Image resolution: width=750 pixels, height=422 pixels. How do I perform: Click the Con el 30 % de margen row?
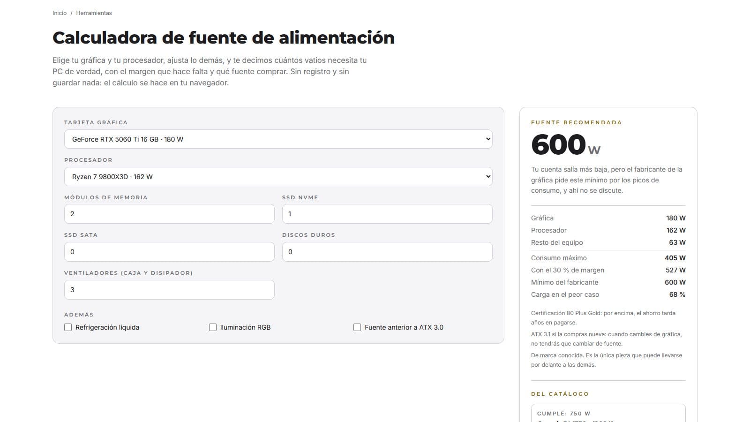click(608, 270)
